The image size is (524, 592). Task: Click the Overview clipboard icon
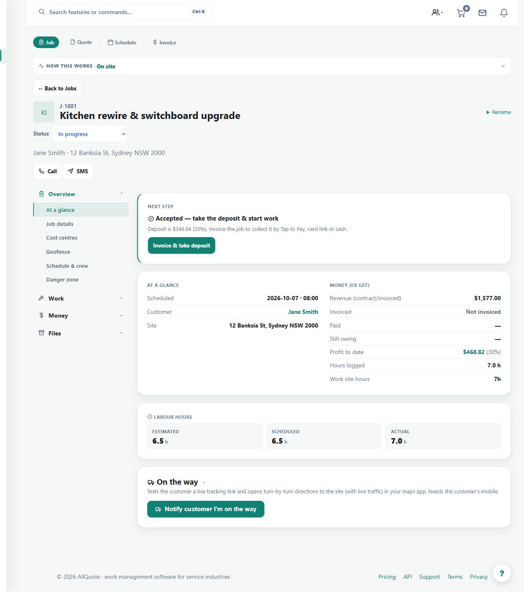coord(41,194)
